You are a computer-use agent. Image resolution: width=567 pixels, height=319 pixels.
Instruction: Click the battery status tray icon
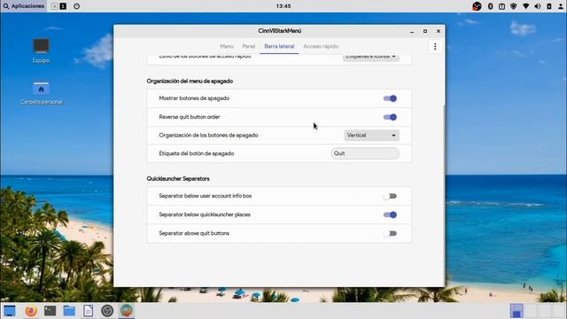549,6
